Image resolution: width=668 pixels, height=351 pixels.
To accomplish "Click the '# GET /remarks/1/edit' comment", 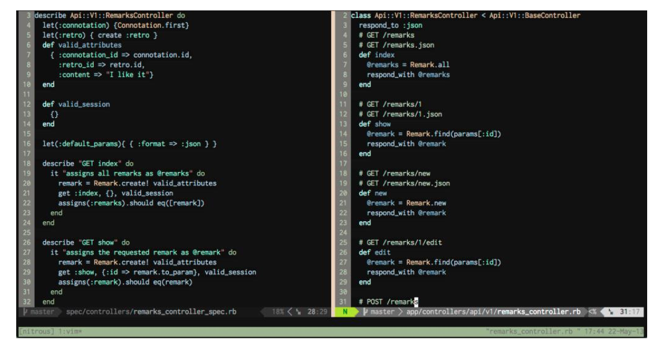I will [x=401, y=242].
